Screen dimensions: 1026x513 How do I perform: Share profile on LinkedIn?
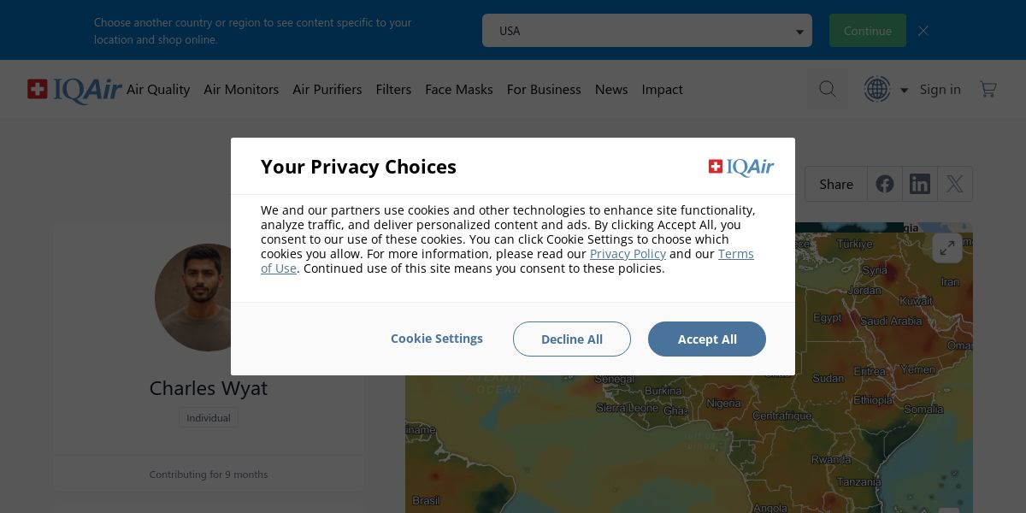point(920,184)
